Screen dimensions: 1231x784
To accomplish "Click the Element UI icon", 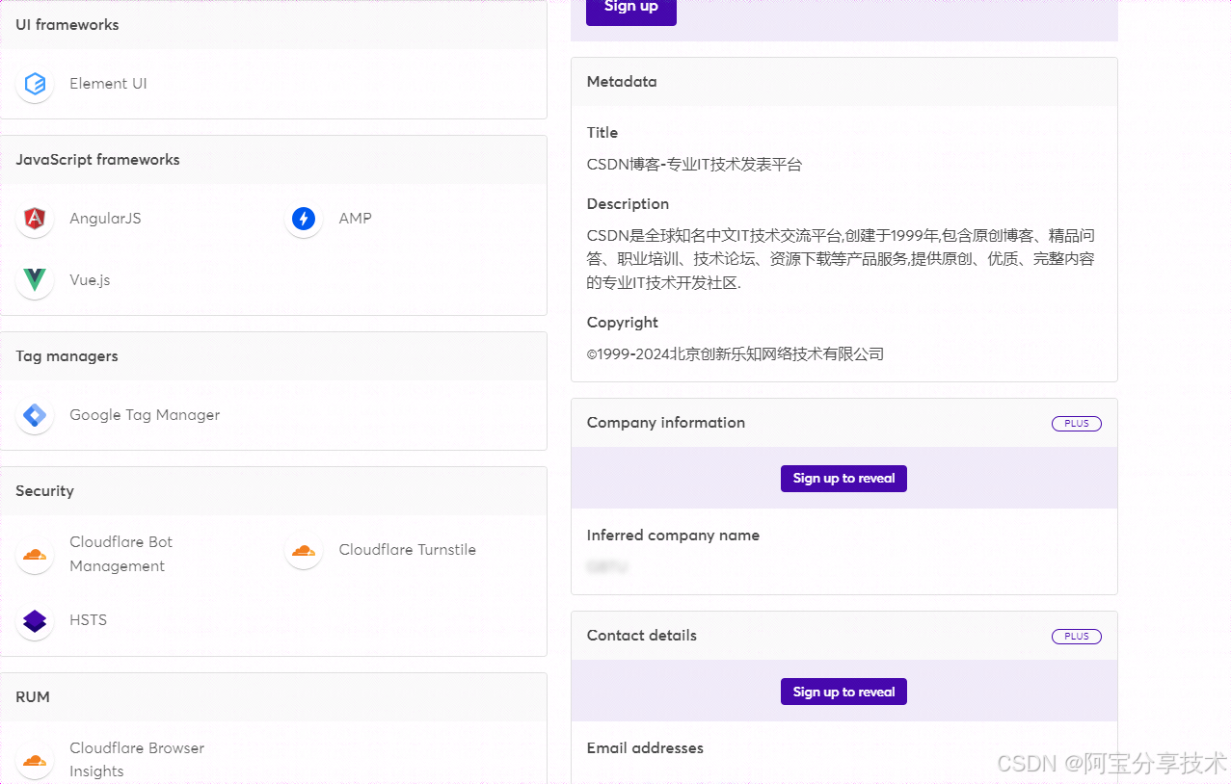I will [36, 84].
